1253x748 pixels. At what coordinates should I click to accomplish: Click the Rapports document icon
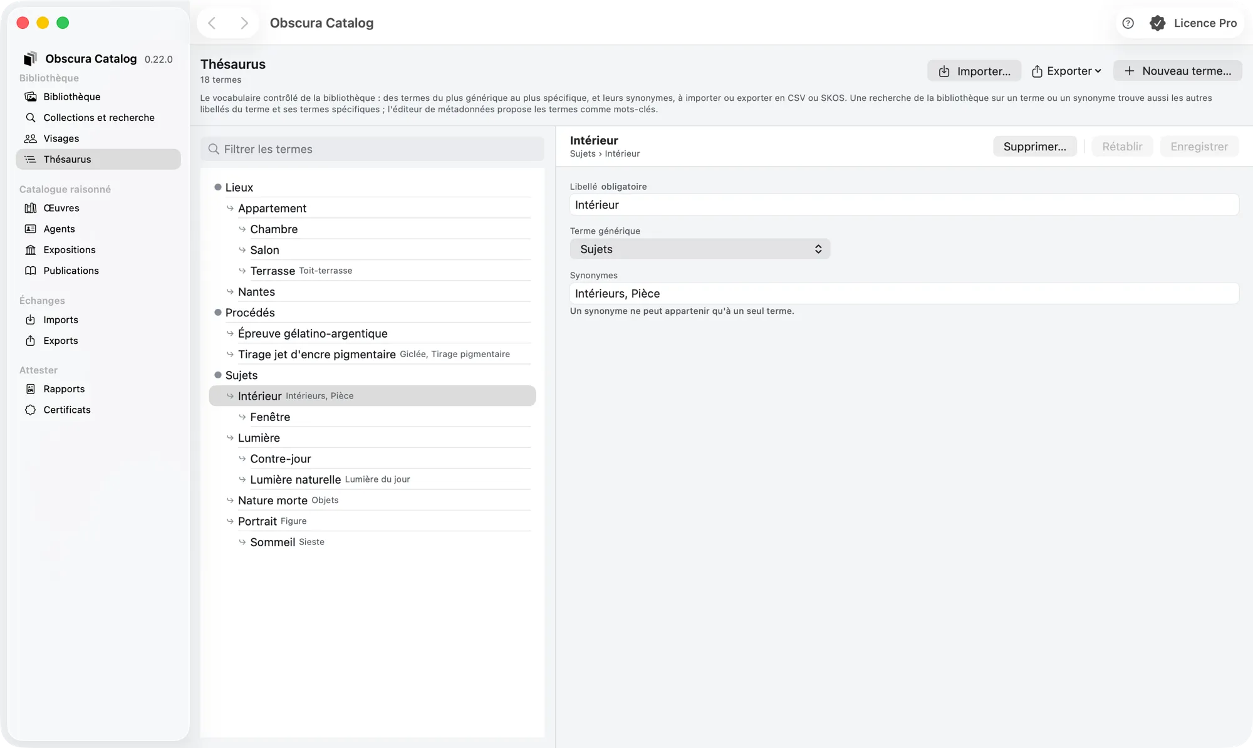[30, 389]
